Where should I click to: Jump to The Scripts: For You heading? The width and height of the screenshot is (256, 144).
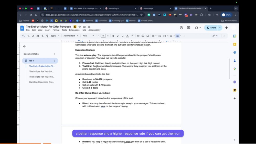coord(42,77)
